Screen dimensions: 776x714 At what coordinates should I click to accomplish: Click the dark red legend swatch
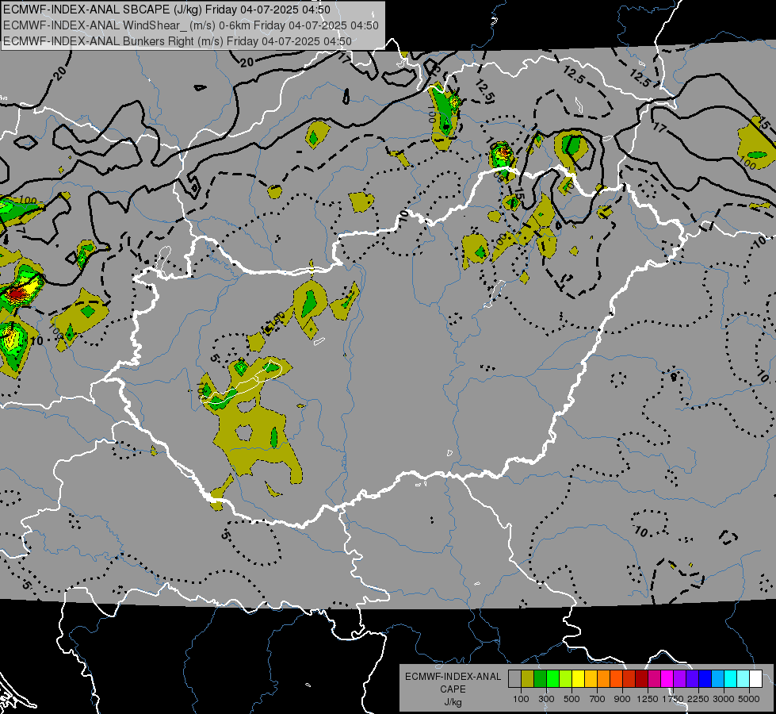click(x=641, y=679)
